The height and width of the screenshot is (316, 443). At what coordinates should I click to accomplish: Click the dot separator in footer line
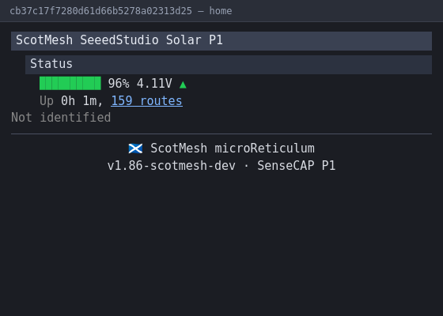point(246,166)
